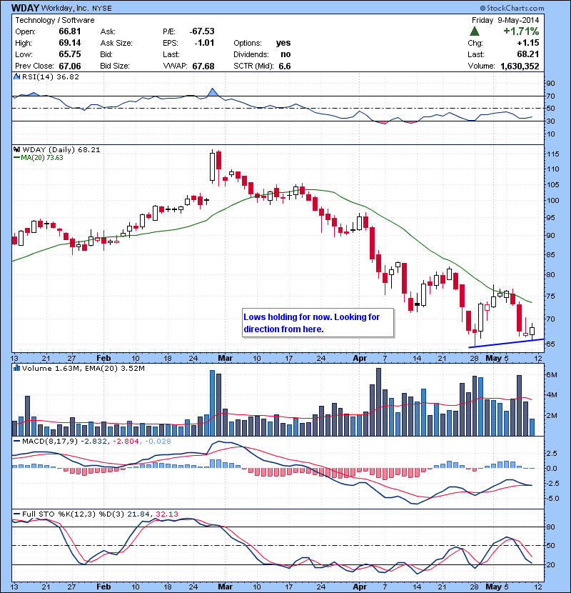Click the VWAP value 67.68

coord(203,66)
